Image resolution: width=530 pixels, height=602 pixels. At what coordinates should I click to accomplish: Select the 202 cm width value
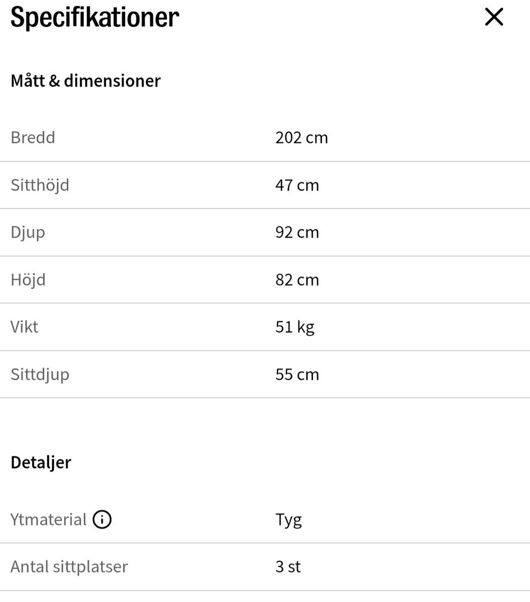coord(301,137)
